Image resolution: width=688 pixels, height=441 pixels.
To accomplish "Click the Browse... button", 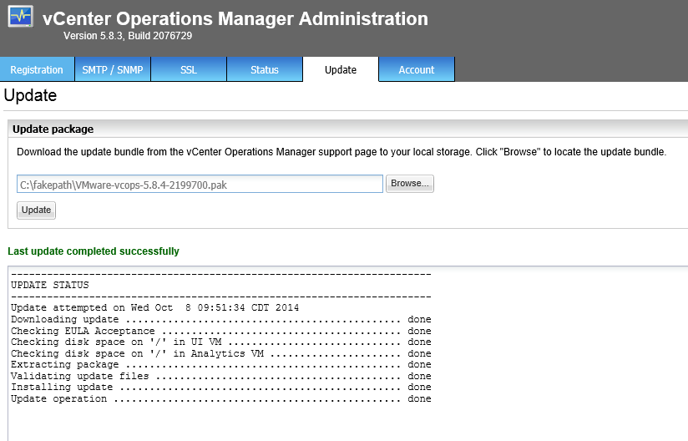I will [x=410, y=184].
